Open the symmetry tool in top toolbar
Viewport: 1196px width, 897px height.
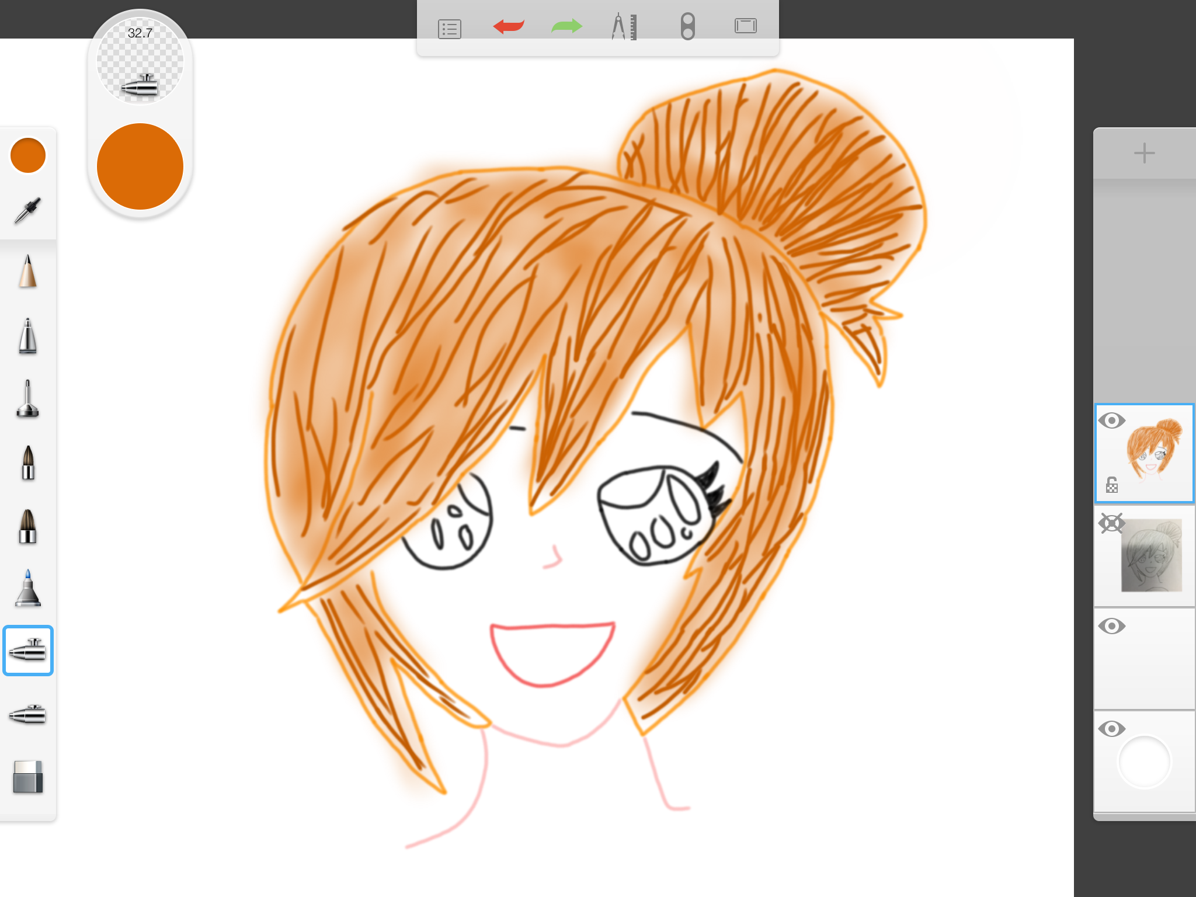tap(687, 27)
